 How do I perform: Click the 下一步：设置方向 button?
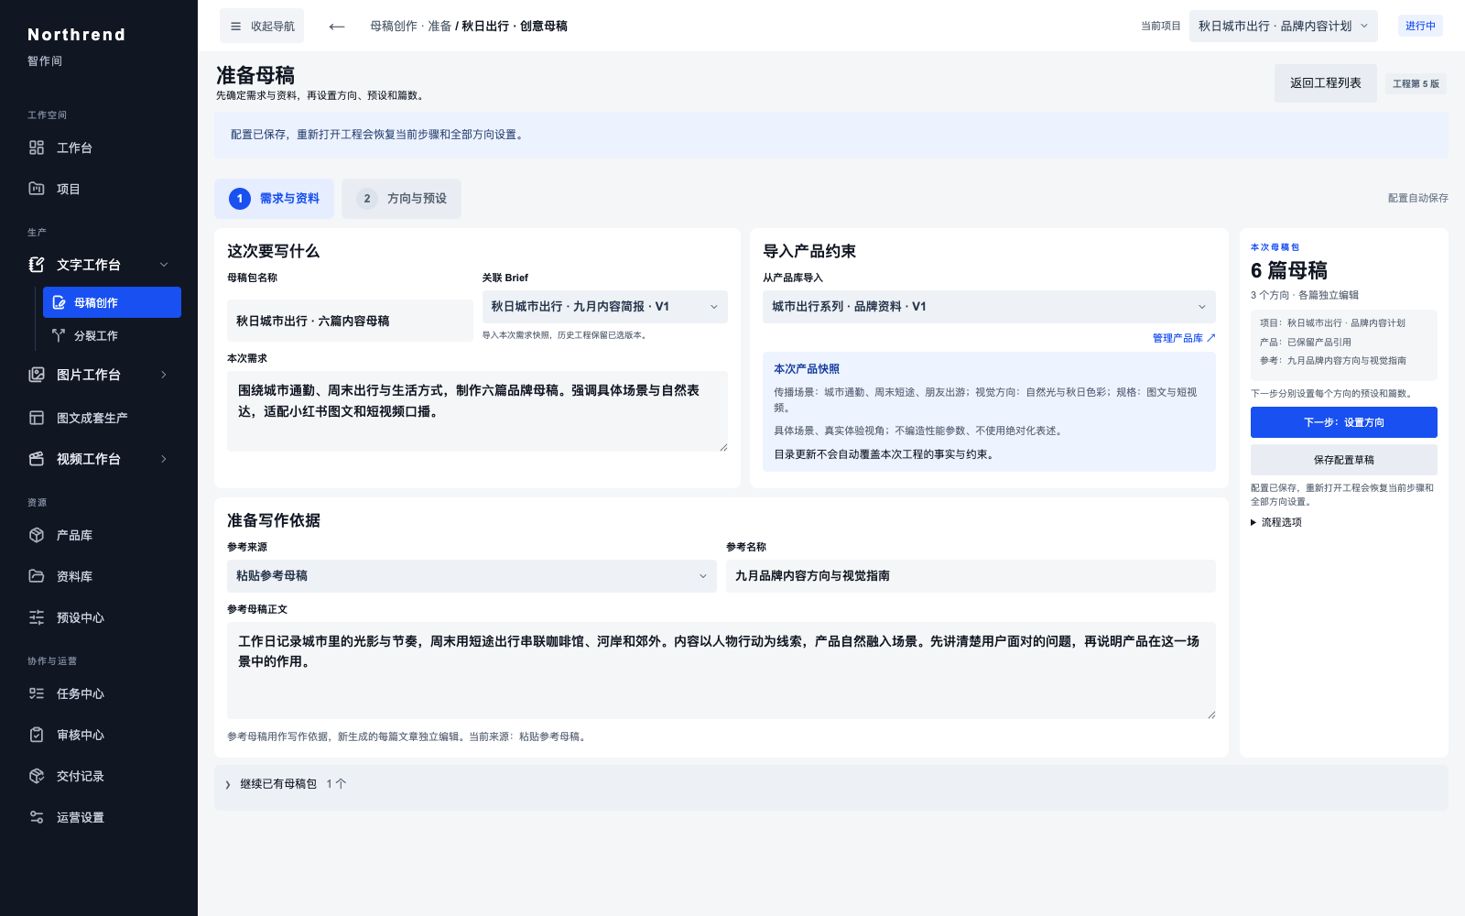(x=1344, y=422)
